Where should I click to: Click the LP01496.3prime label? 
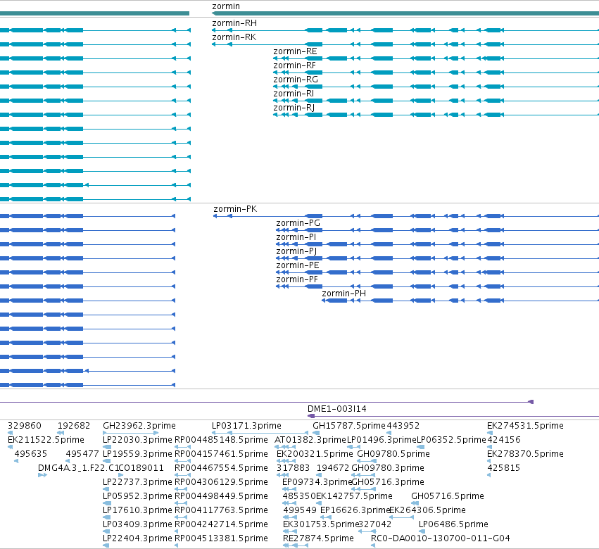coord(382,440)
